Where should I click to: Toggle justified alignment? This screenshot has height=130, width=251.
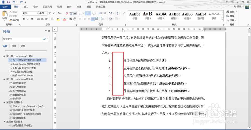(93, 19)
